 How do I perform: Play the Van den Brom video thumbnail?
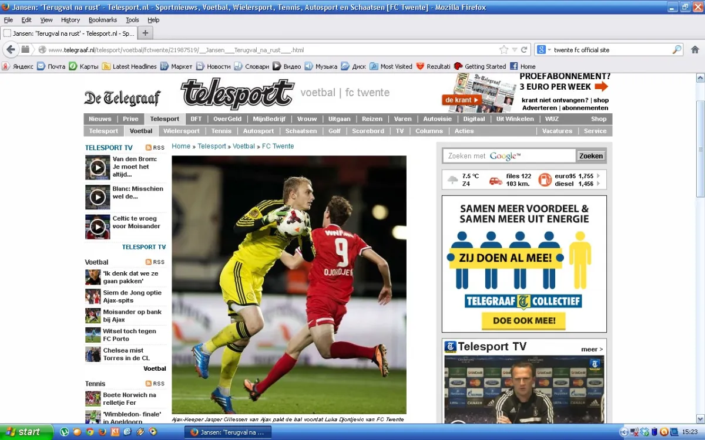[x=98, y=168]
